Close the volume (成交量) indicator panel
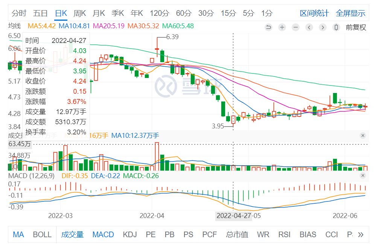The height and width of the screenshot is (247, 376). [363, 136]
